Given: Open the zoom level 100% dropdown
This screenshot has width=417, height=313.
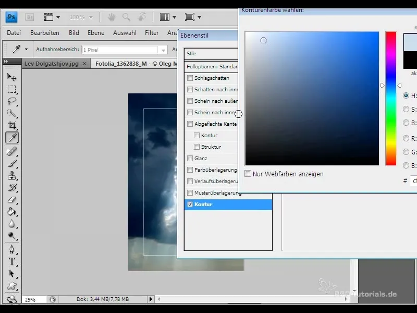Looking at the screenshot, I should tap(91, 18).
